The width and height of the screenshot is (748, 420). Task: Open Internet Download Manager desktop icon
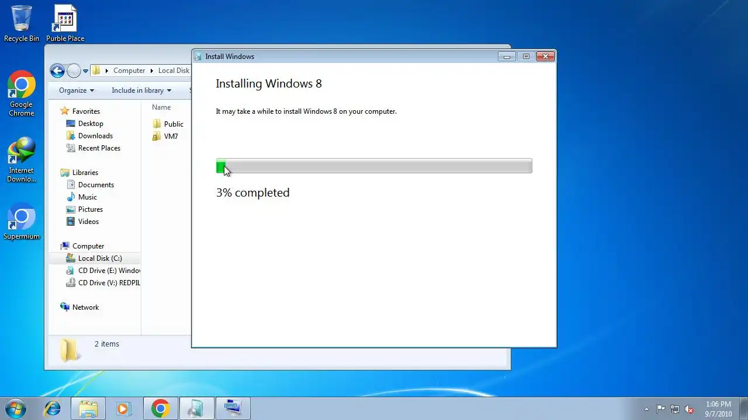point(22,160)
